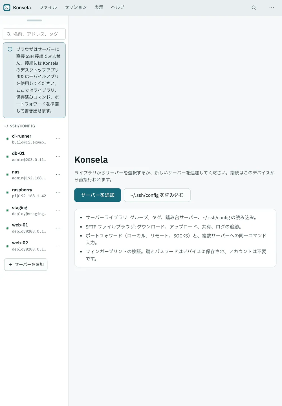282x406 pixels.
Task: Open the ファイル menu
Action: coord(48,7)
